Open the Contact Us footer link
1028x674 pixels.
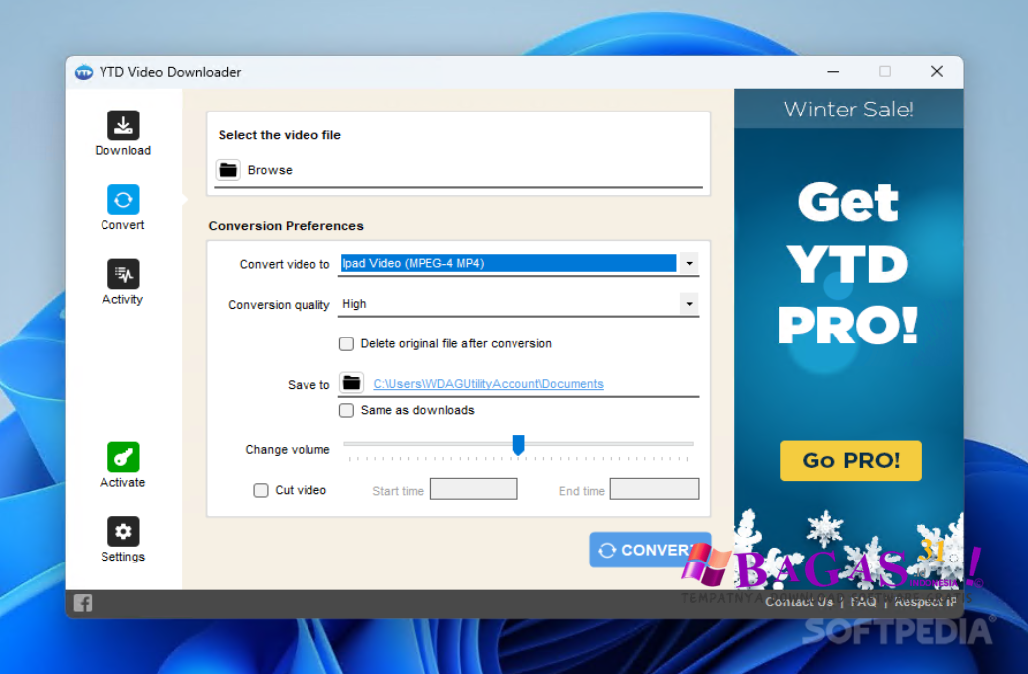click(x=798, y=602)
